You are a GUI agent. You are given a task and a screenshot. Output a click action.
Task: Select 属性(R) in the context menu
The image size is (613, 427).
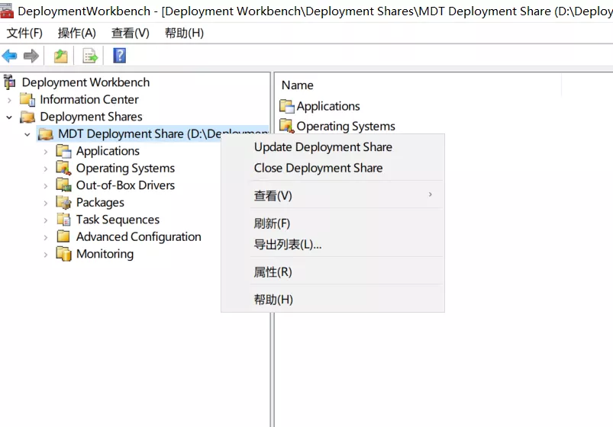[x=273, y=272]
